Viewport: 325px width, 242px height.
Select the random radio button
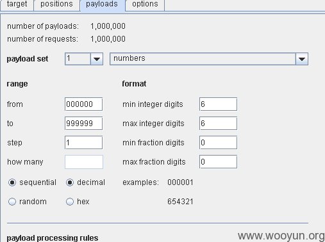12,202
